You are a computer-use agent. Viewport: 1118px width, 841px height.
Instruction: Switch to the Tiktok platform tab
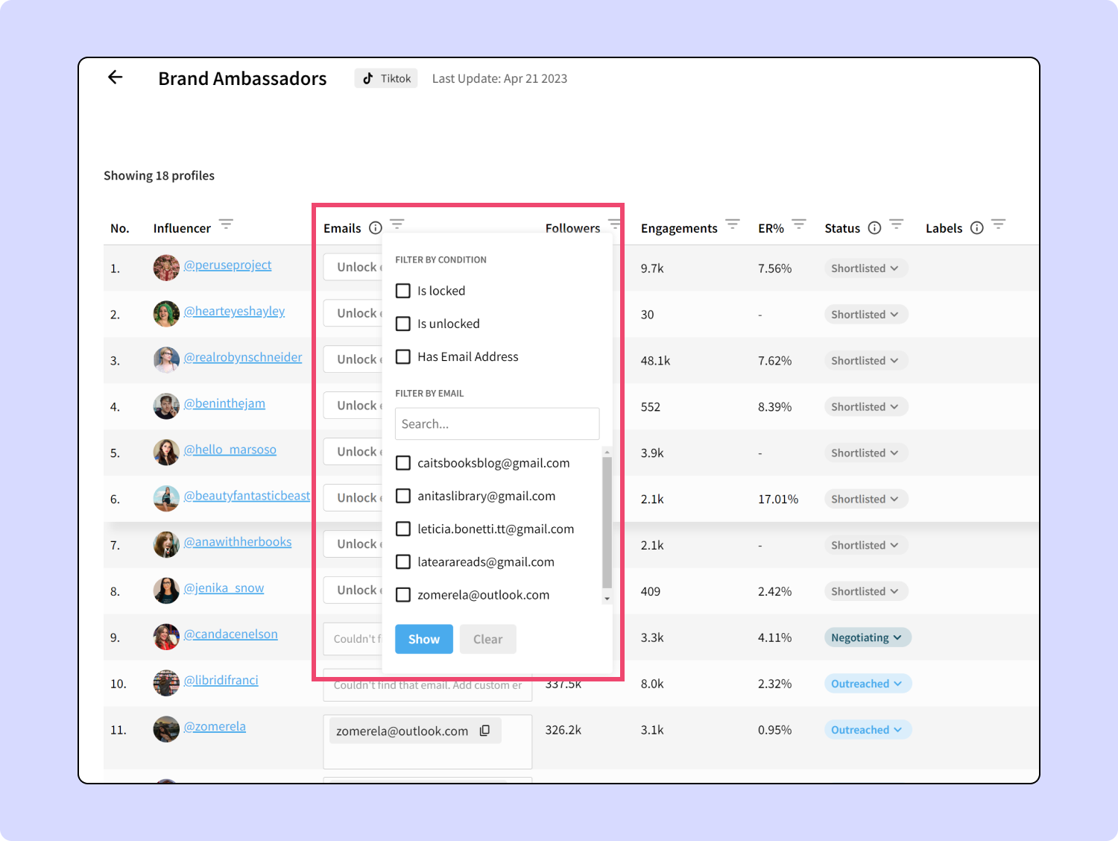coord(385,78)
